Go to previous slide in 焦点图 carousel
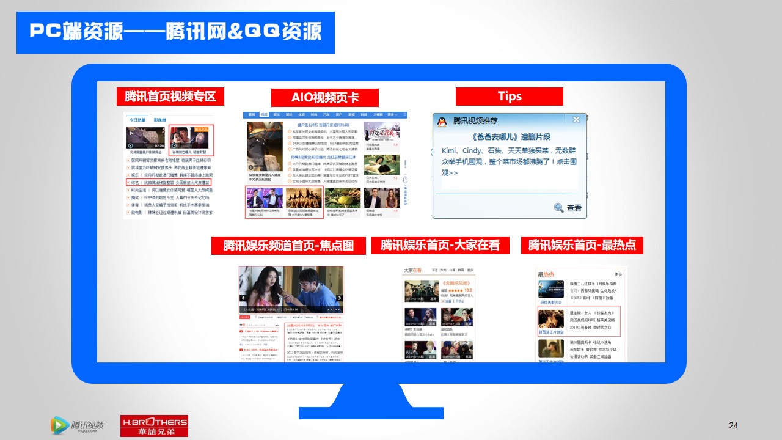782x440 pixels. pos(243,298)
